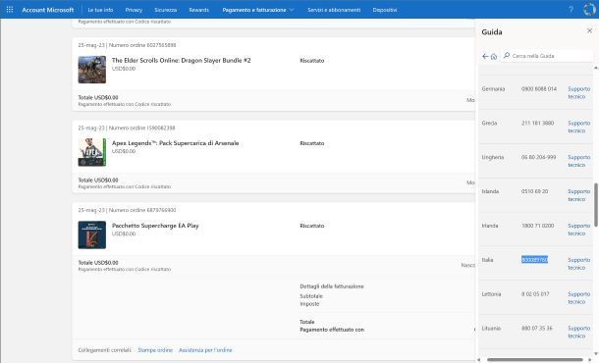599x363 pixels.
Task: Open Supporto tecnico link for Lituania
Action: click(x=578, y=332)
